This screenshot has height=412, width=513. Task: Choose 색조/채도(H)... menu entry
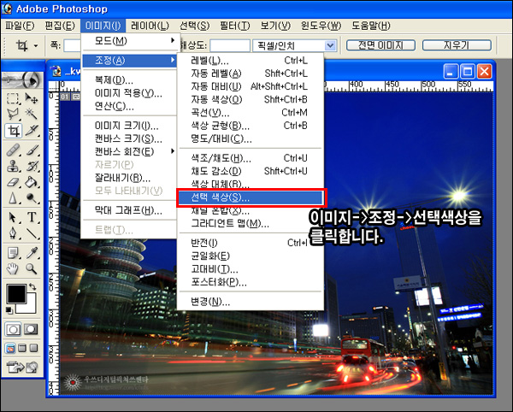click(251, 158)
